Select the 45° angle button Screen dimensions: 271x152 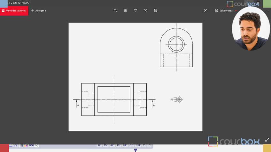tap(118, 145)
